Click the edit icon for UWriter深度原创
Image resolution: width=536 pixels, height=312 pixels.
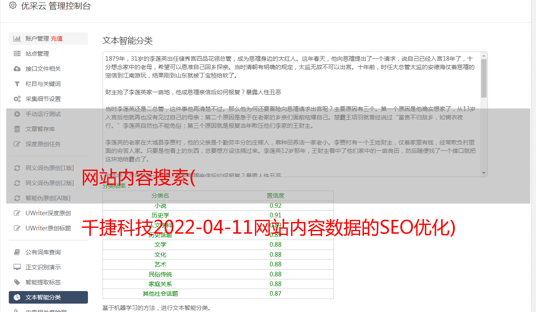tap(17, 213)
